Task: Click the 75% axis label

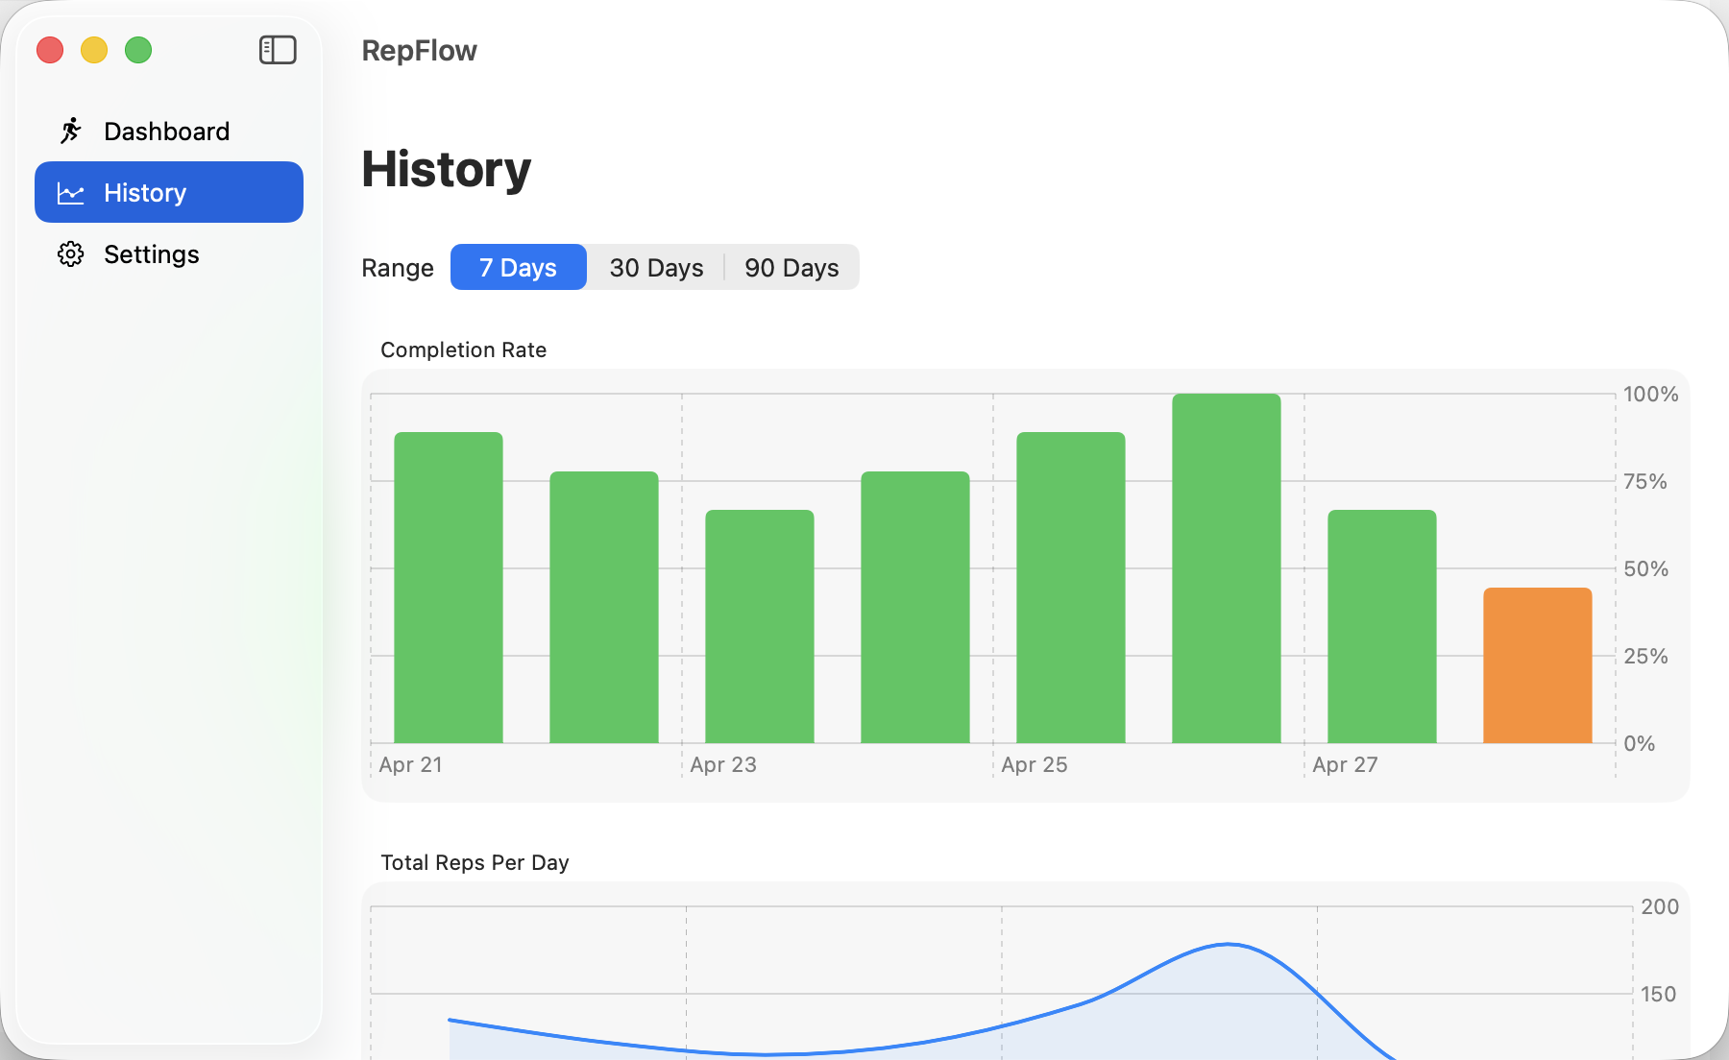Action: point(1645,481)
